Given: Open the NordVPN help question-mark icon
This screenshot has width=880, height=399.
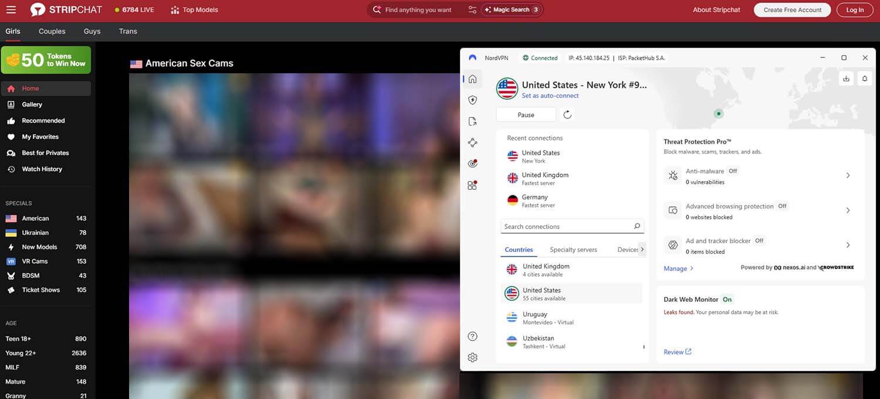Looking at the screenshot, I should tap(472, 336).
